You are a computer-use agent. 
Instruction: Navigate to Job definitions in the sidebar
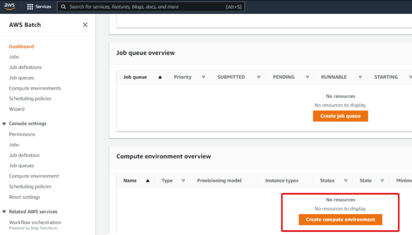(x=25, y=67)
